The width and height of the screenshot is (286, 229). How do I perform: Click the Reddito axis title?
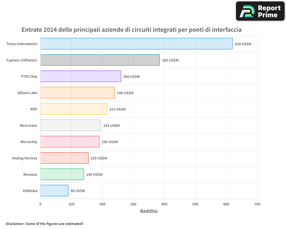click(149, 211)
